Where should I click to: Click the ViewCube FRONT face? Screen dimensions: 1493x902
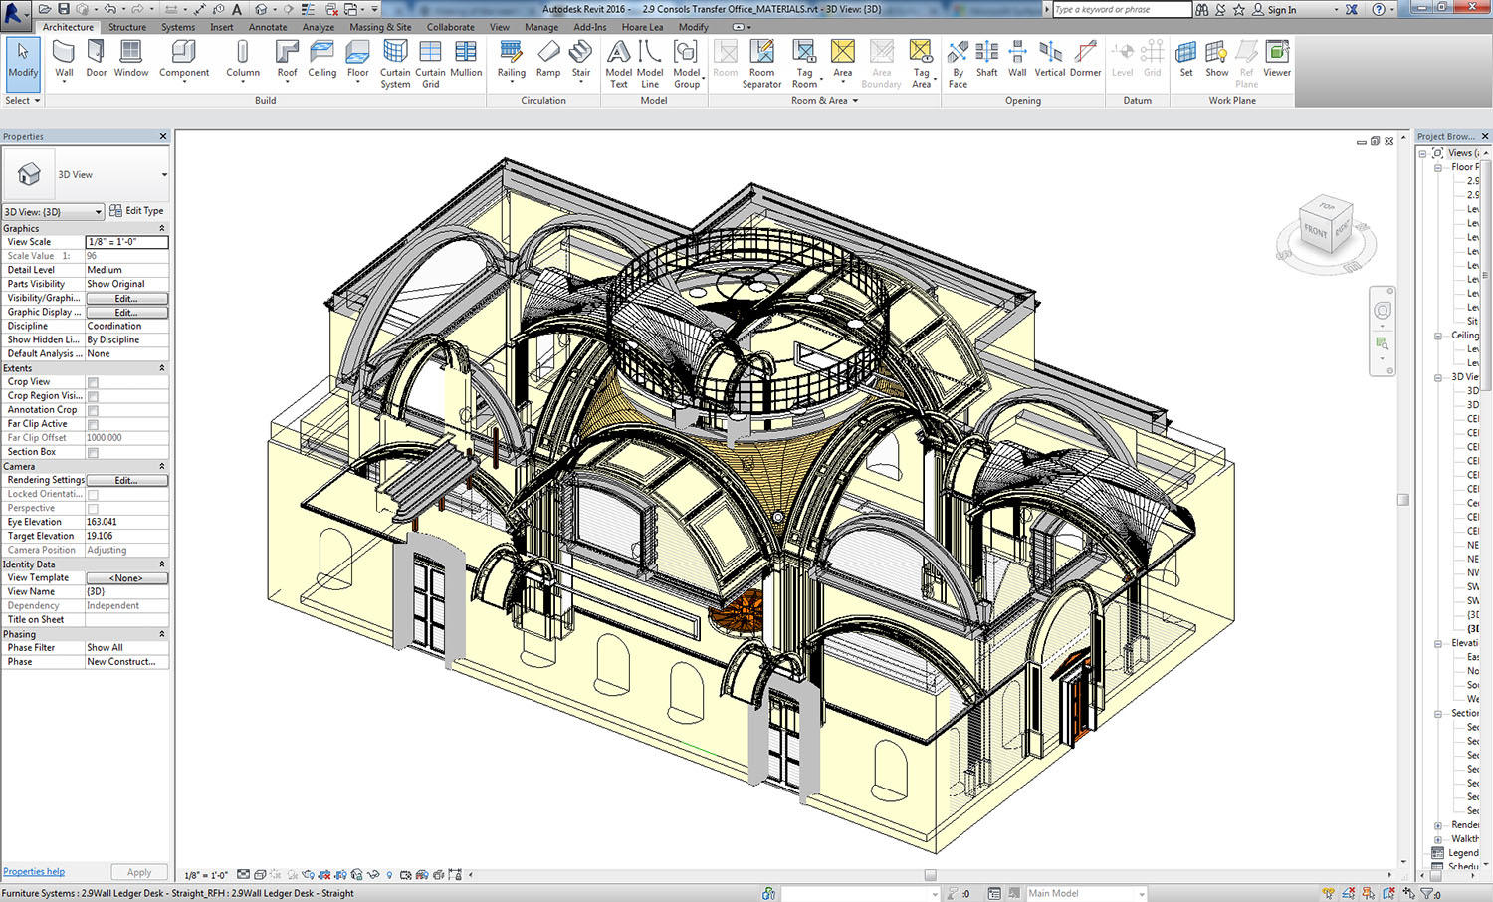click(x=1315, y=231)
